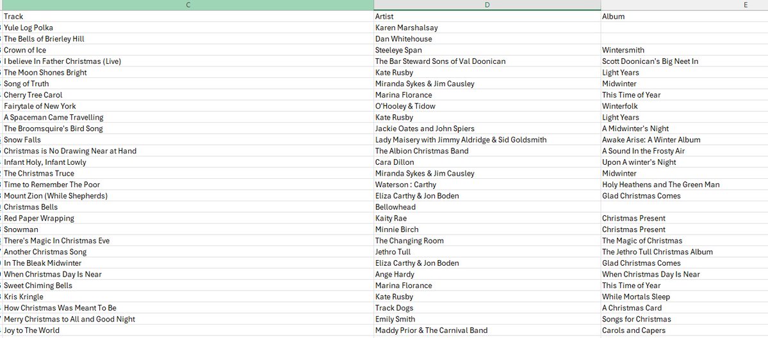Select 'The Bells of Brierley Hill' cell
This screenshot has width=768, height=338.
pos(188,38)
